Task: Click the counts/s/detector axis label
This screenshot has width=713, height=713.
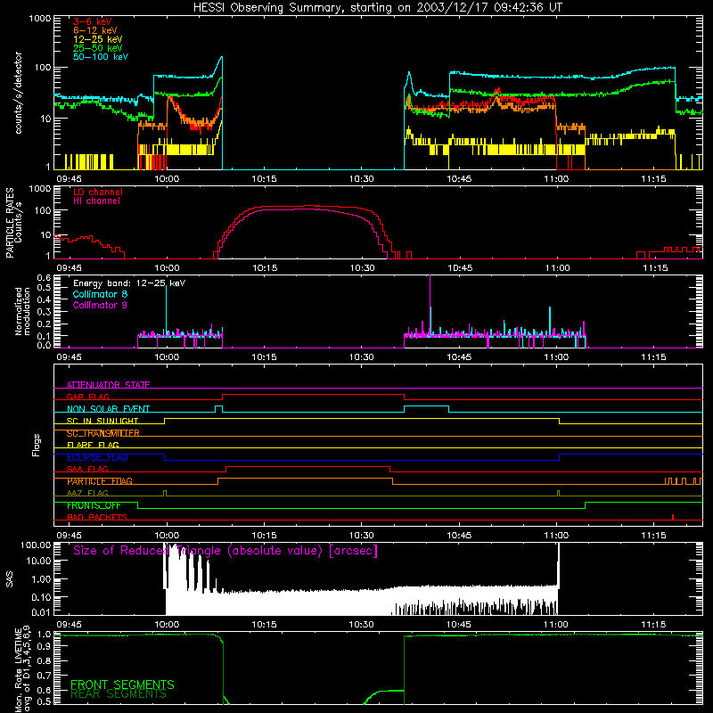Action: (18, 93)
